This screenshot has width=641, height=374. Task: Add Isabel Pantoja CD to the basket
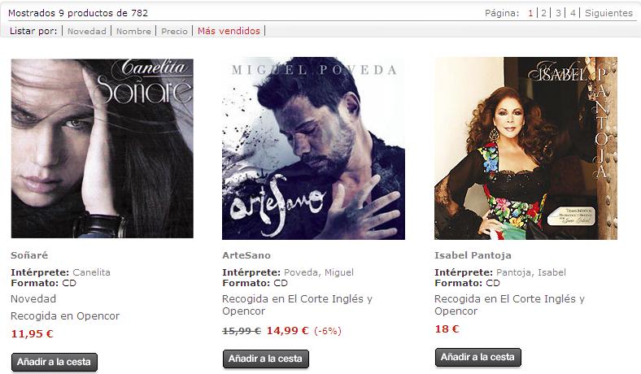coord(477,357)
